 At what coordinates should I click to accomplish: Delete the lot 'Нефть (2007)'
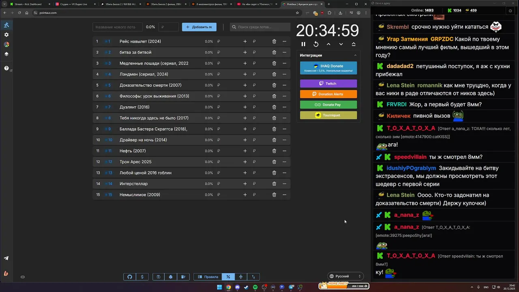point(274,151)
